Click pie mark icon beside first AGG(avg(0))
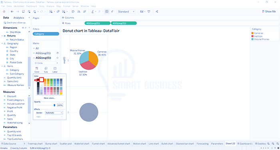Image resolution: width=280 pixels, height=150 pixels. click(x=58, y=53)
